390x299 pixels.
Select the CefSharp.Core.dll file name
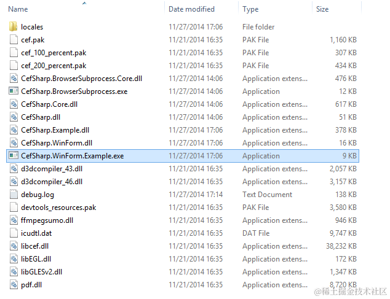[x=49, y=104]
